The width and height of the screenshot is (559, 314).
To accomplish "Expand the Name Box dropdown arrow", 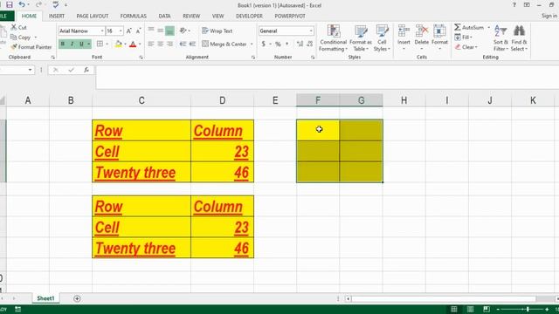I will (x=30, y=70).
